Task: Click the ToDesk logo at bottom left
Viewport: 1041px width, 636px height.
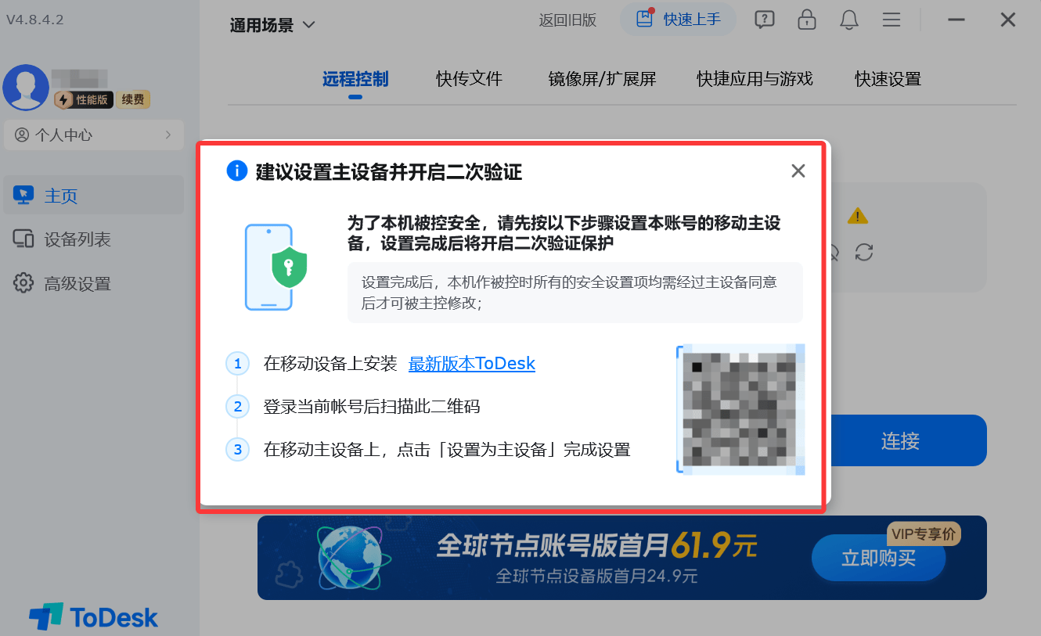Action: tap(94, 616)
